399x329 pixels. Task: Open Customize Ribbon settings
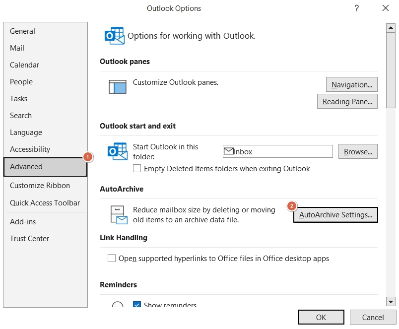[45, 186]
